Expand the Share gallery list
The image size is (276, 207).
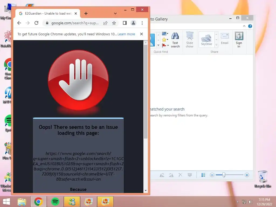pyautogui.click(x=216, y=45)
